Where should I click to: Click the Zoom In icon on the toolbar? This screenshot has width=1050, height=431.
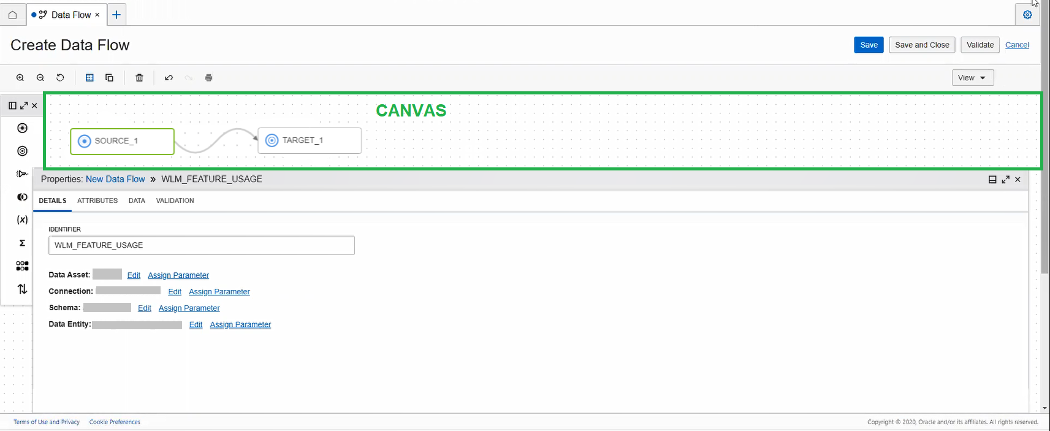point(20,77)
